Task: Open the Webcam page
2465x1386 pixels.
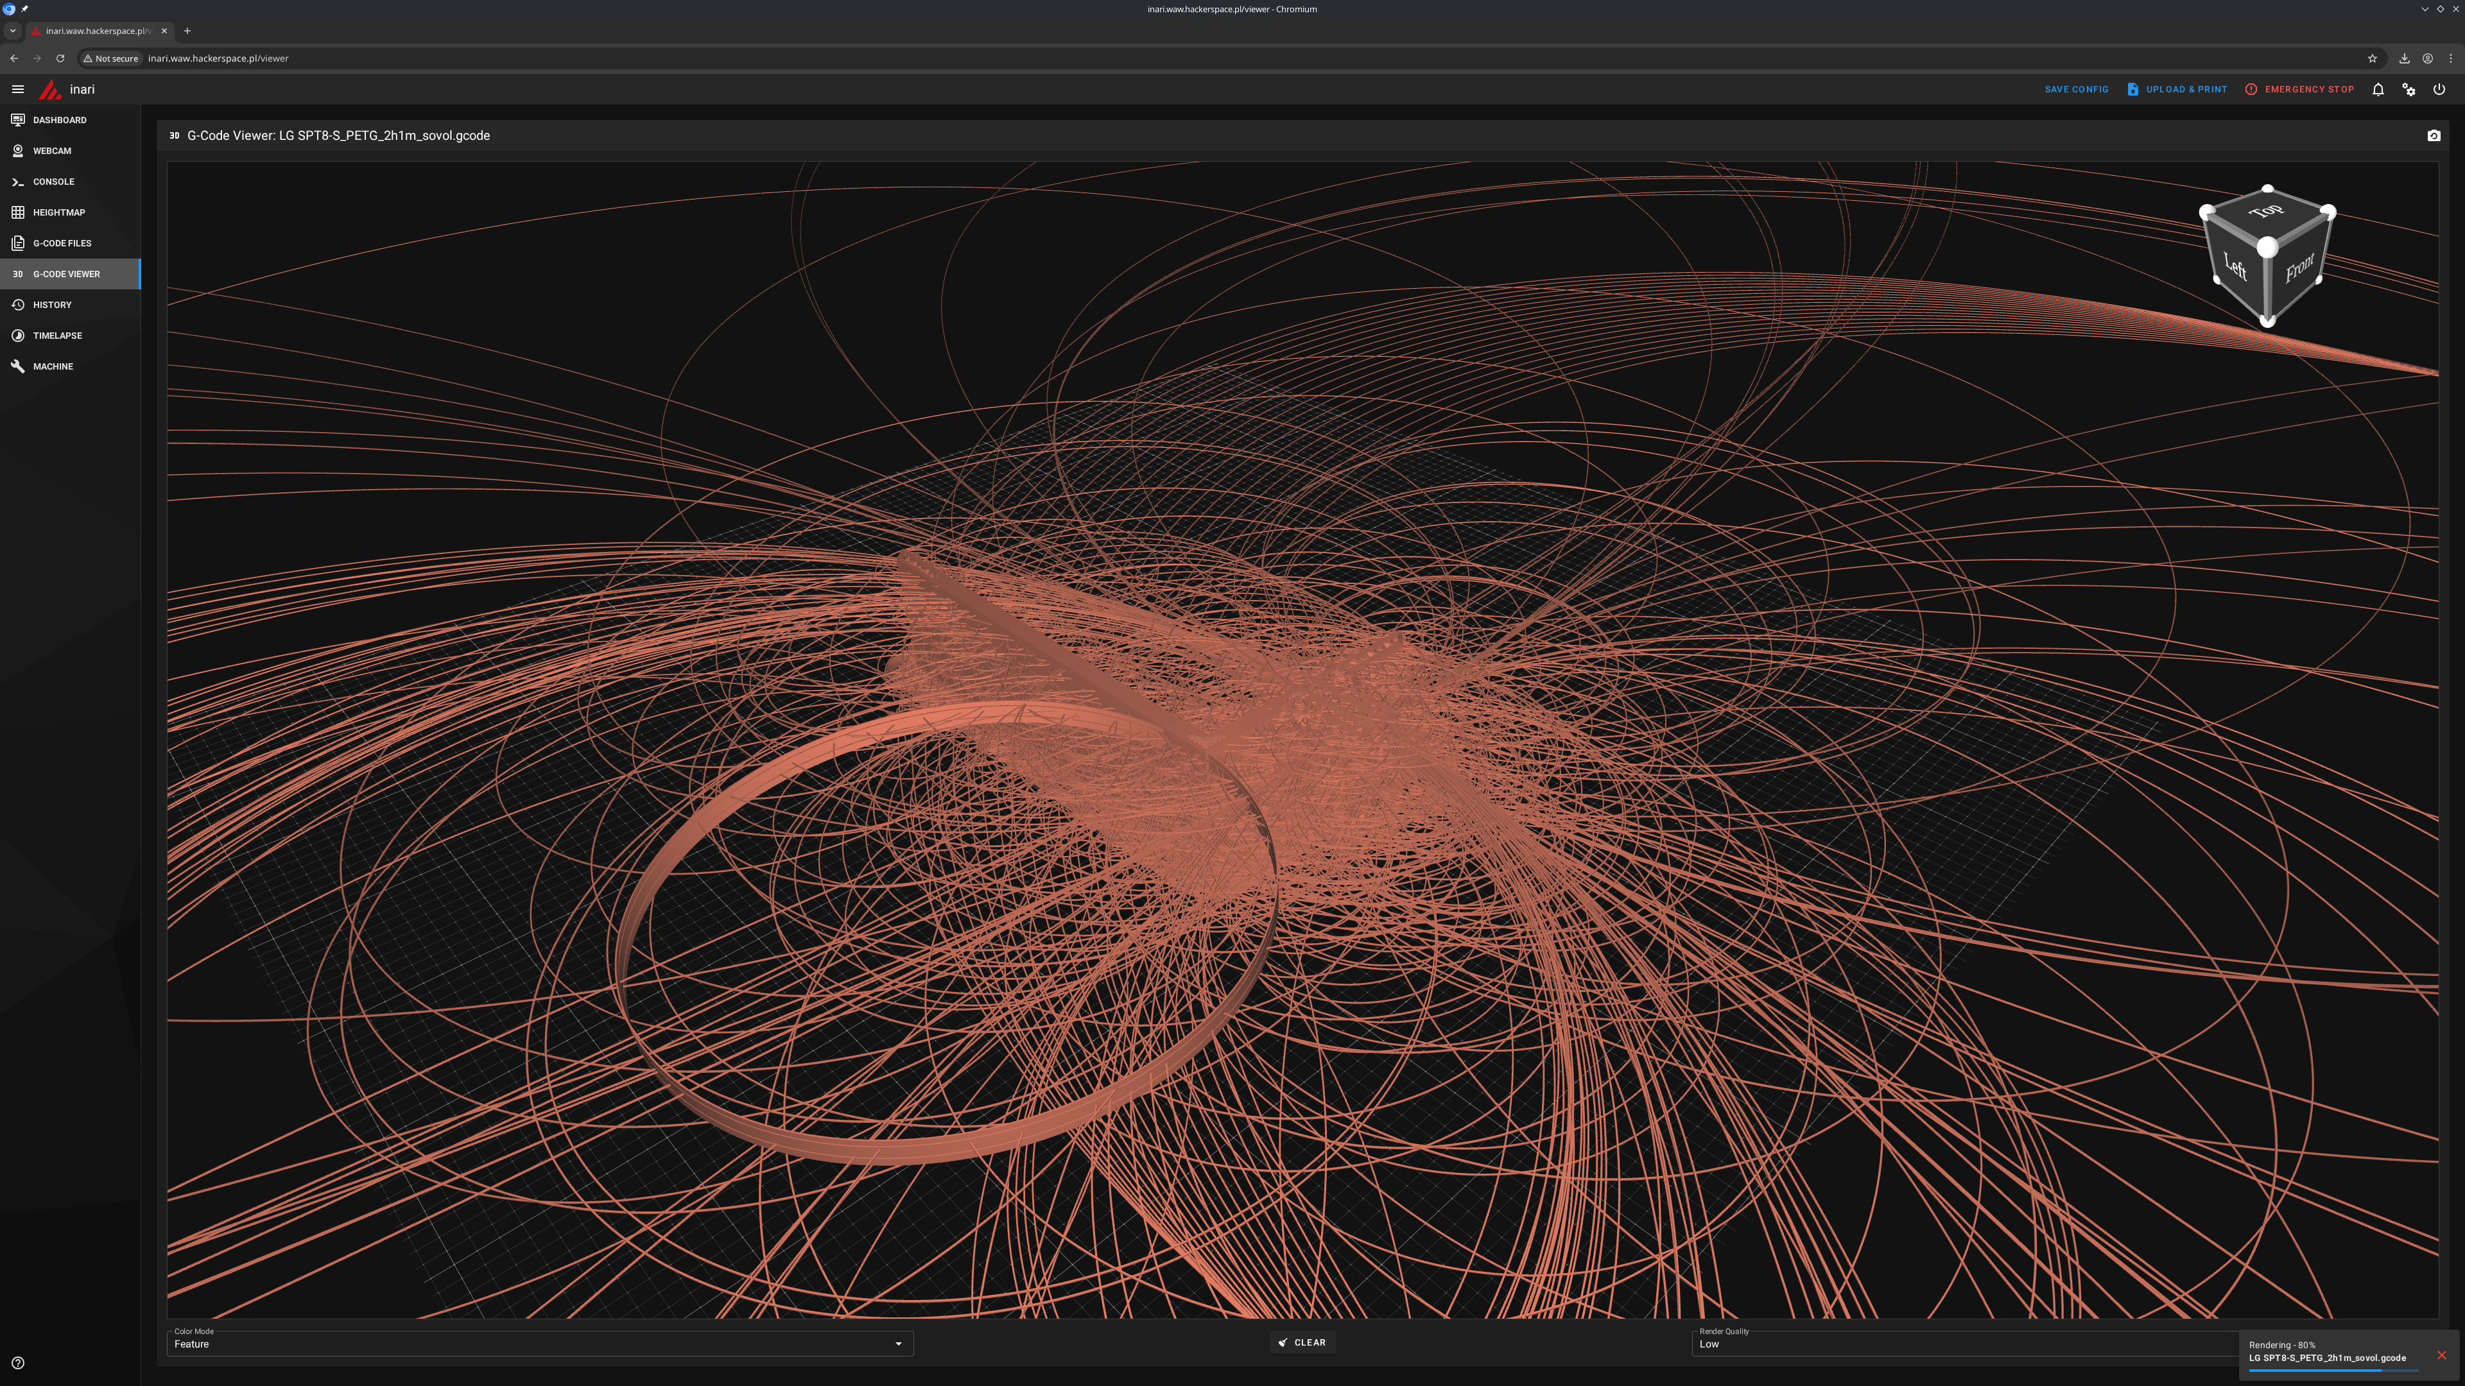Action: tap(71, 150)
